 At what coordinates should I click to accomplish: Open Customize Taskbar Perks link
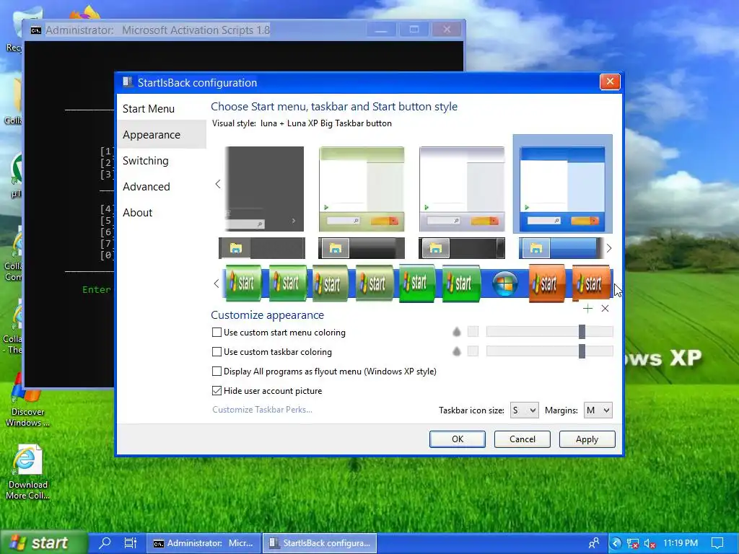pos(262,410)
